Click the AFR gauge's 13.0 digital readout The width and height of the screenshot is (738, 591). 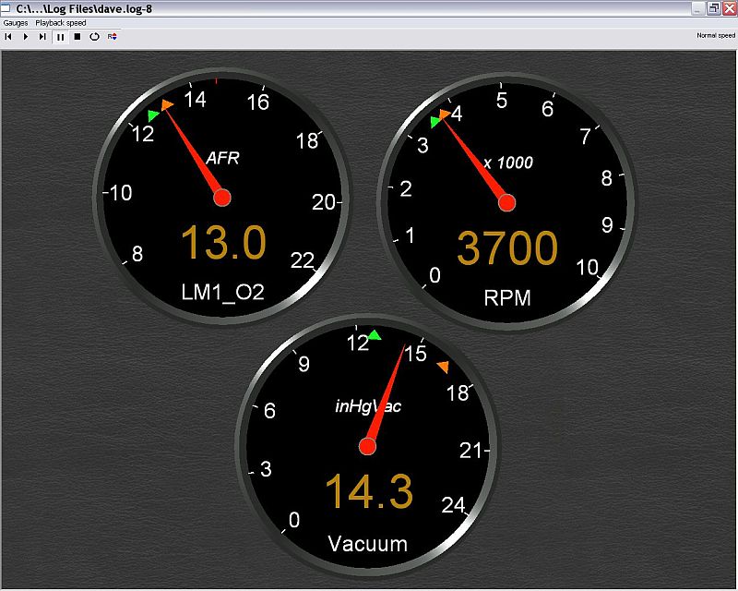[x=223, y=245]
